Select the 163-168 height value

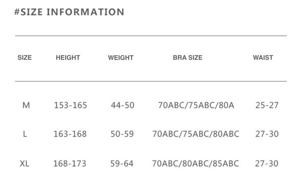(70, 134)
